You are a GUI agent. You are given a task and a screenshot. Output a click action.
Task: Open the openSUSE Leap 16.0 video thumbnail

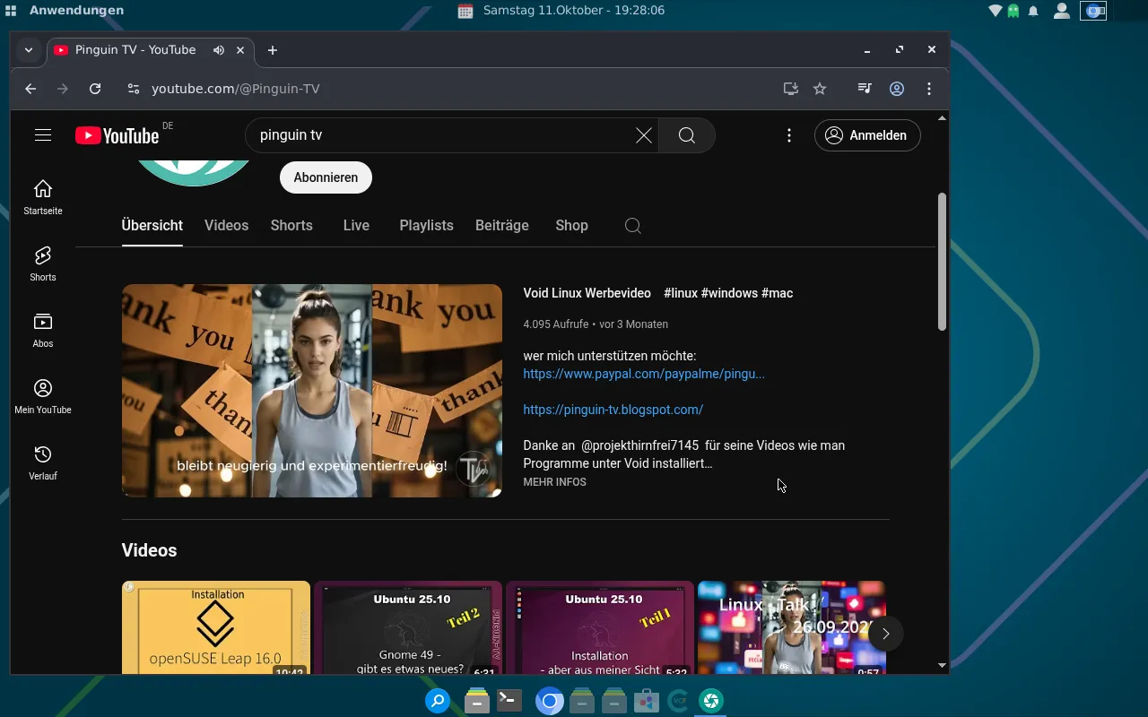pyautogui.click(x=215, y=627)
